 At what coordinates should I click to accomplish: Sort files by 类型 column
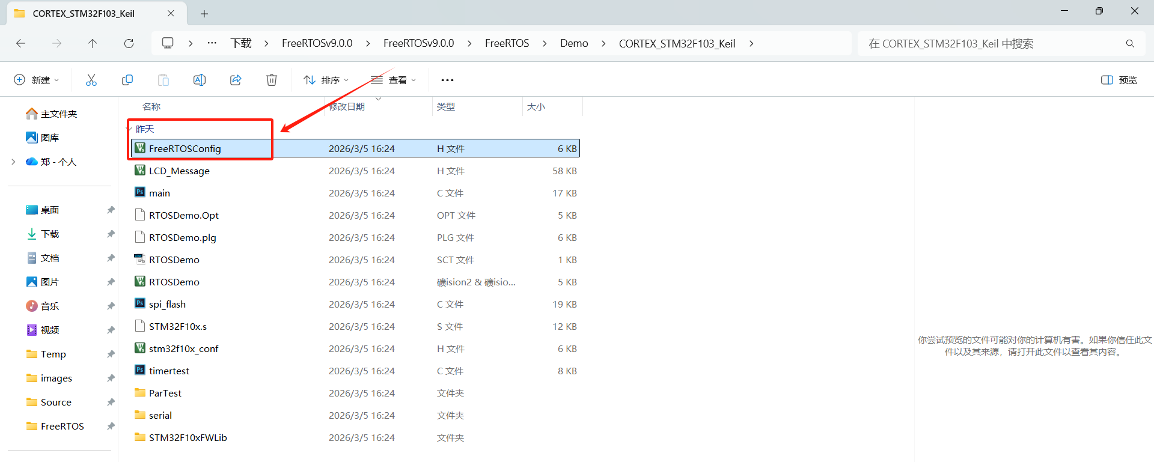coord(446,106)
